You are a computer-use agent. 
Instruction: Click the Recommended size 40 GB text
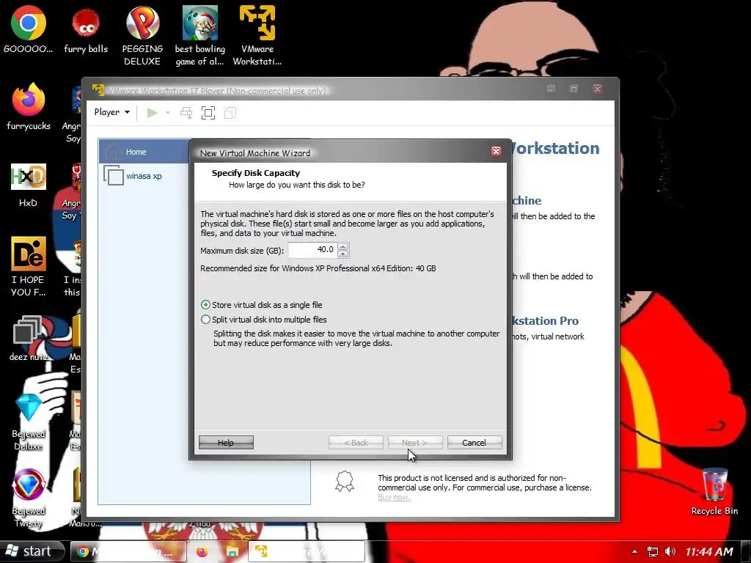[318, 268]
